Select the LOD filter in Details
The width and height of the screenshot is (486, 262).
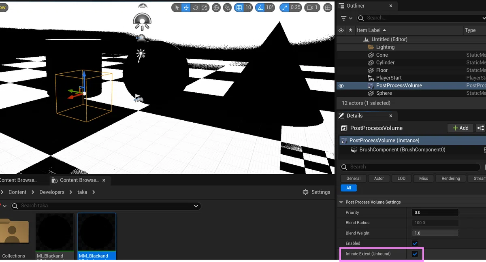401,179
